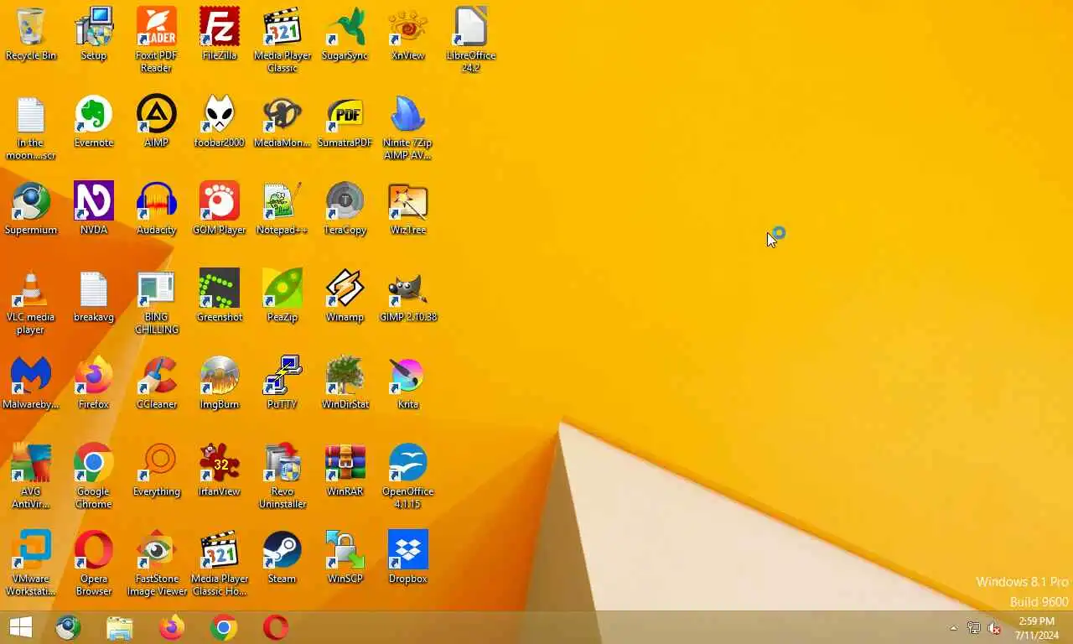The image size is (1073, 644).
Task: Launch Firefox from the taskbar
Action: (172, 627)
